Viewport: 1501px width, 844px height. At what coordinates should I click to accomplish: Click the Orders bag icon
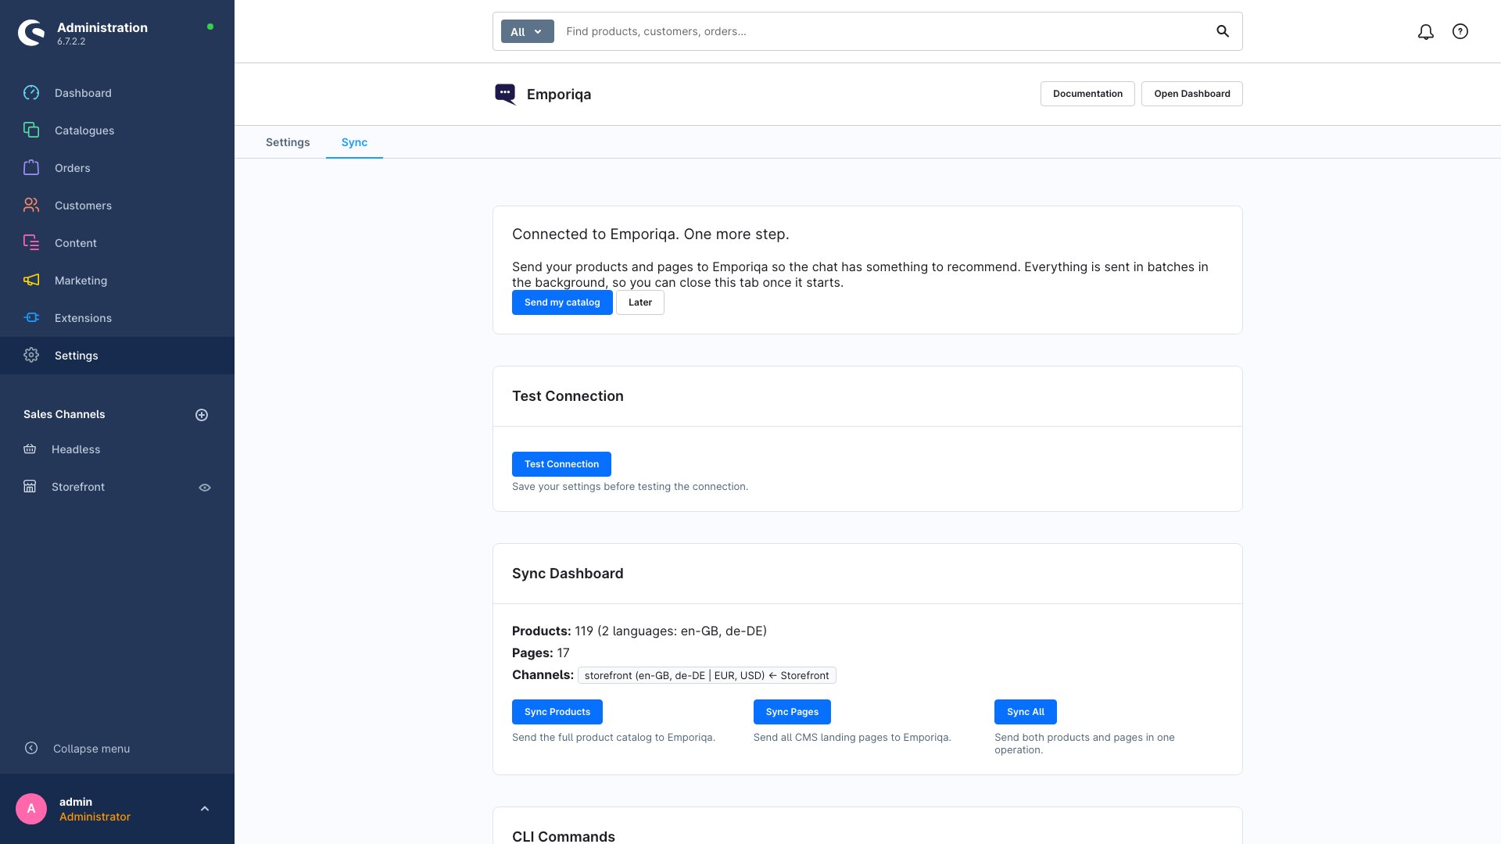[31, 168]
